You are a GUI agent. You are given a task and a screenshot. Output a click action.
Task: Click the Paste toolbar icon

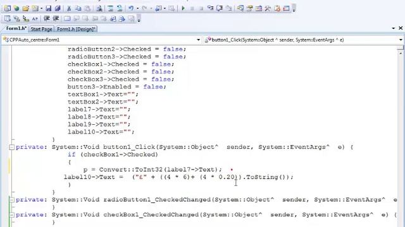click(87, 8)
